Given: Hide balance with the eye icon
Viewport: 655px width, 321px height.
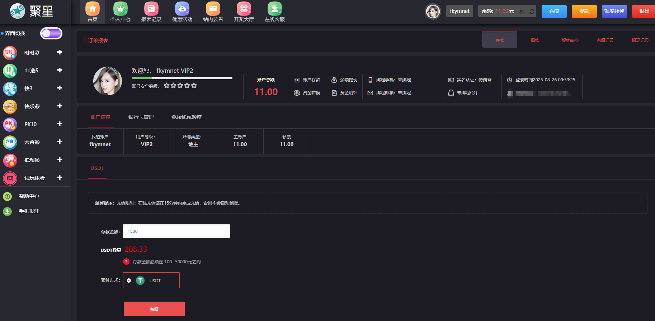Looking at the screenshot, I should pyautogui.click(x=522, y=11).
